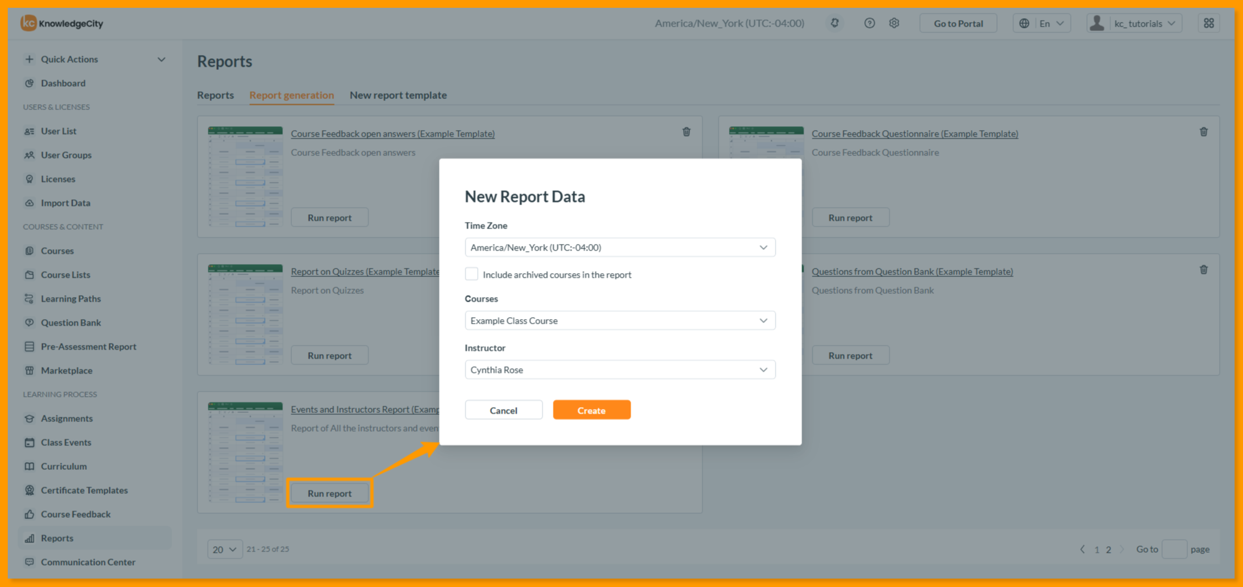Open Learning Paths in sidebar

coord(71,298)
